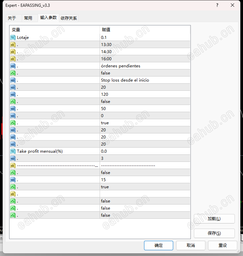Screen dimensions: 243x256
Task: Click the empty value cell of the string row
Action: coord(145,194)
